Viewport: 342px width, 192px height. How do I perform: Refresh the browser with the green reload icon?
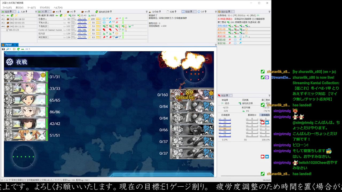(x=18, y=49)
